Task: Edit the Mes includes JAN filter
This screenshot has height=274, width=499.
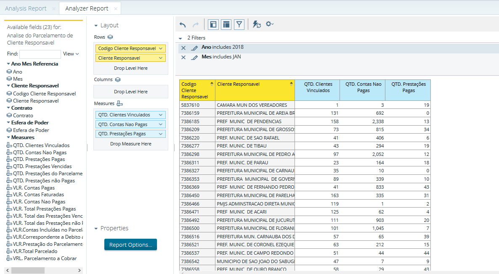Action: point(194,58)
